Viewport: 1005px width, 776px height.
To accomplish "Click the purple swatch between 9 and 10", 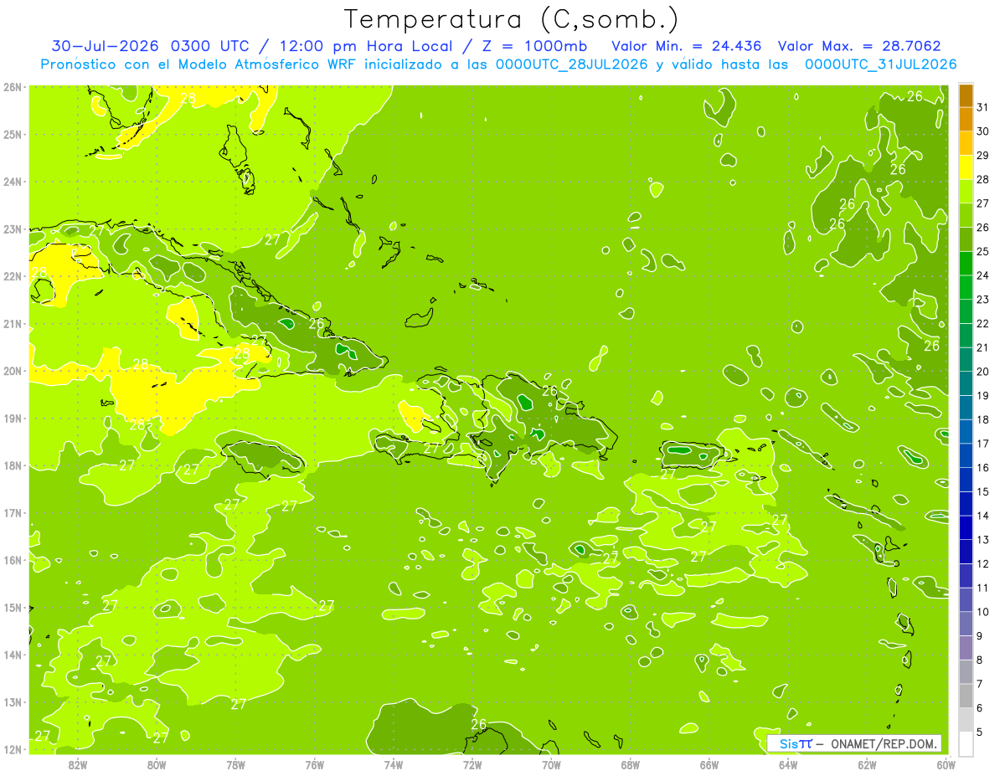I will point(966,624).
